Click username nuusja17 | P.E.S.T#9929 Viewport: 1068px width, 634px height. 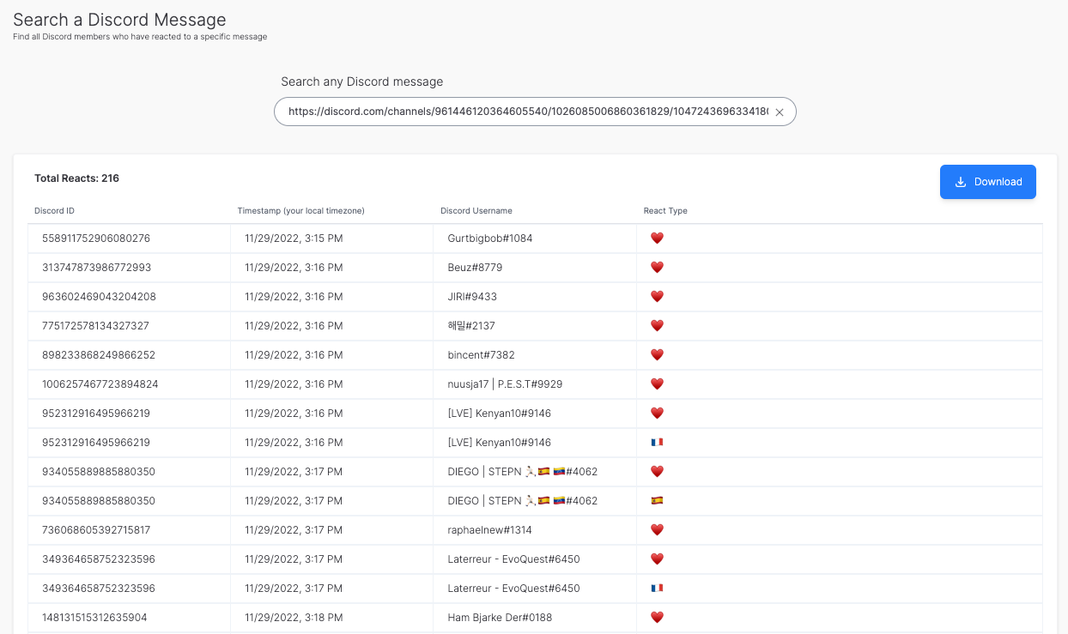[505, 384]
